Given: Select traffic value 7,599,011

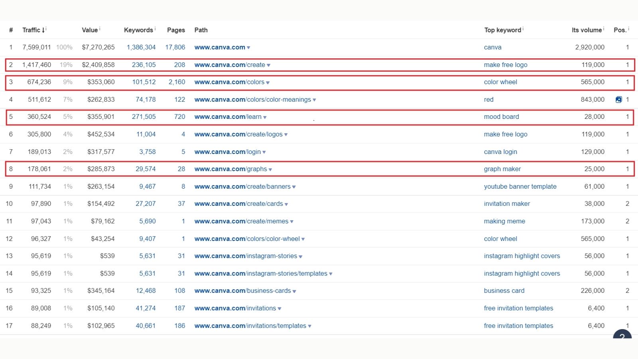Looking at the screenshot, I should coord(37,47).
